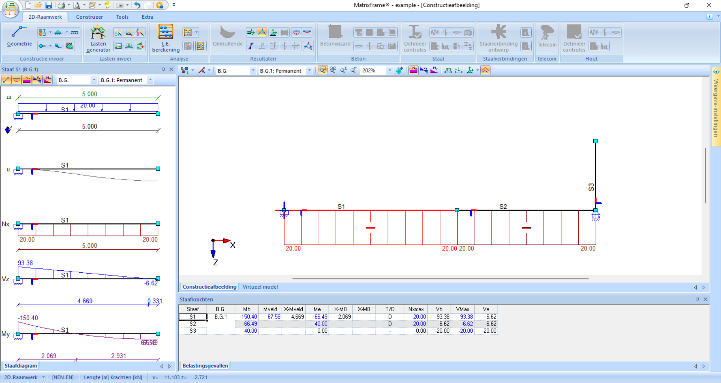721x383 pixels.
Task: Open the Geometrie input tool
Action: click(19, 37)
